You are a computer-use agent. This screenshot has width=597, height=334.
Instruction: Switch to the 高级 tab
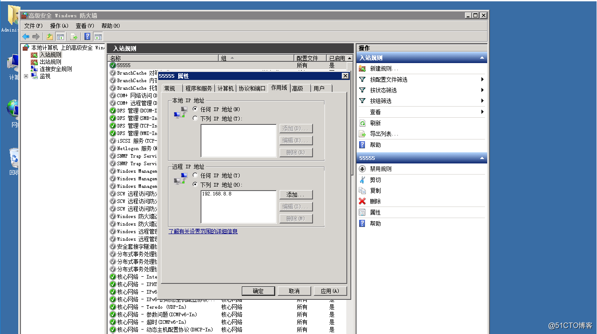click(300, 88)
